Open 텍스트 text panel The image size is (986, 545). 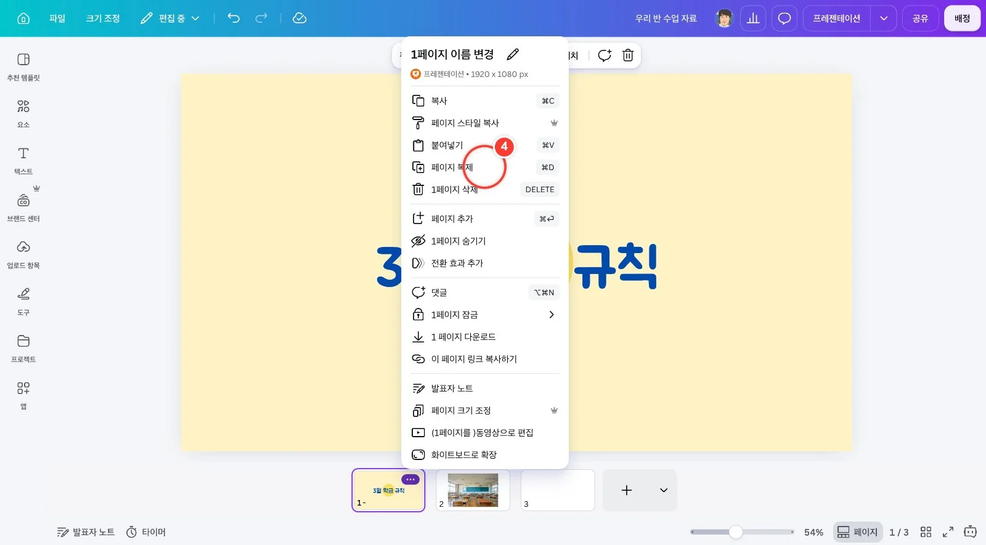pos(23,161)
